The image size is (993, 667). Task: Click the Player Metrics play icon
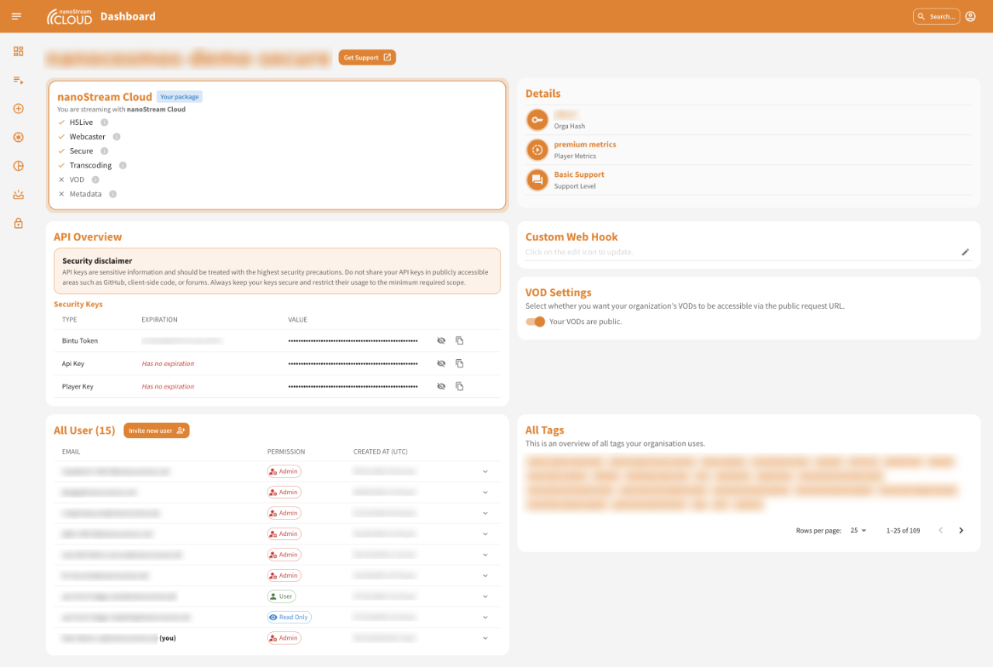537,150
